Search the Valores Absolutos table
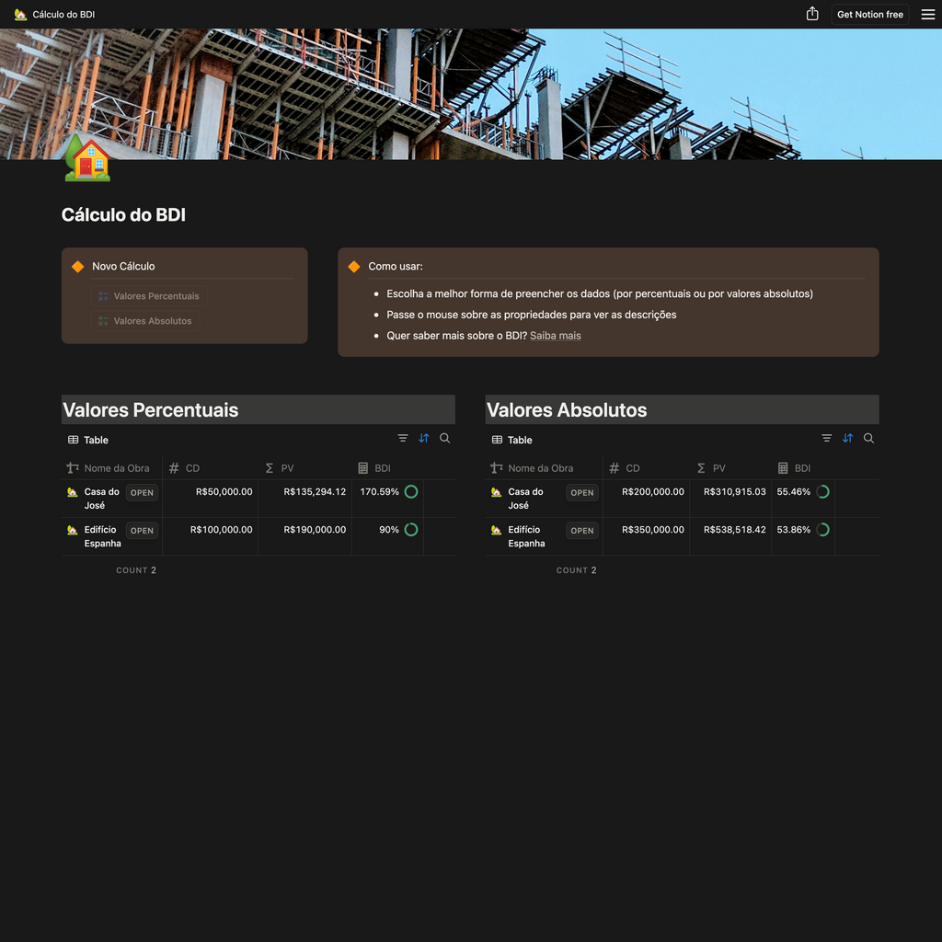 pyautogui.click(x=869, y=439)
